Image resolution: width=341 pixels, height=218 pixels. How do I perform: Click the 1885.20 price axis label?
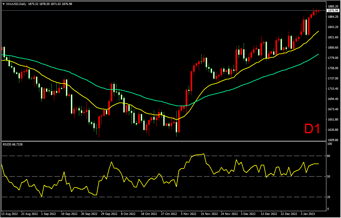tap(333, 7)
